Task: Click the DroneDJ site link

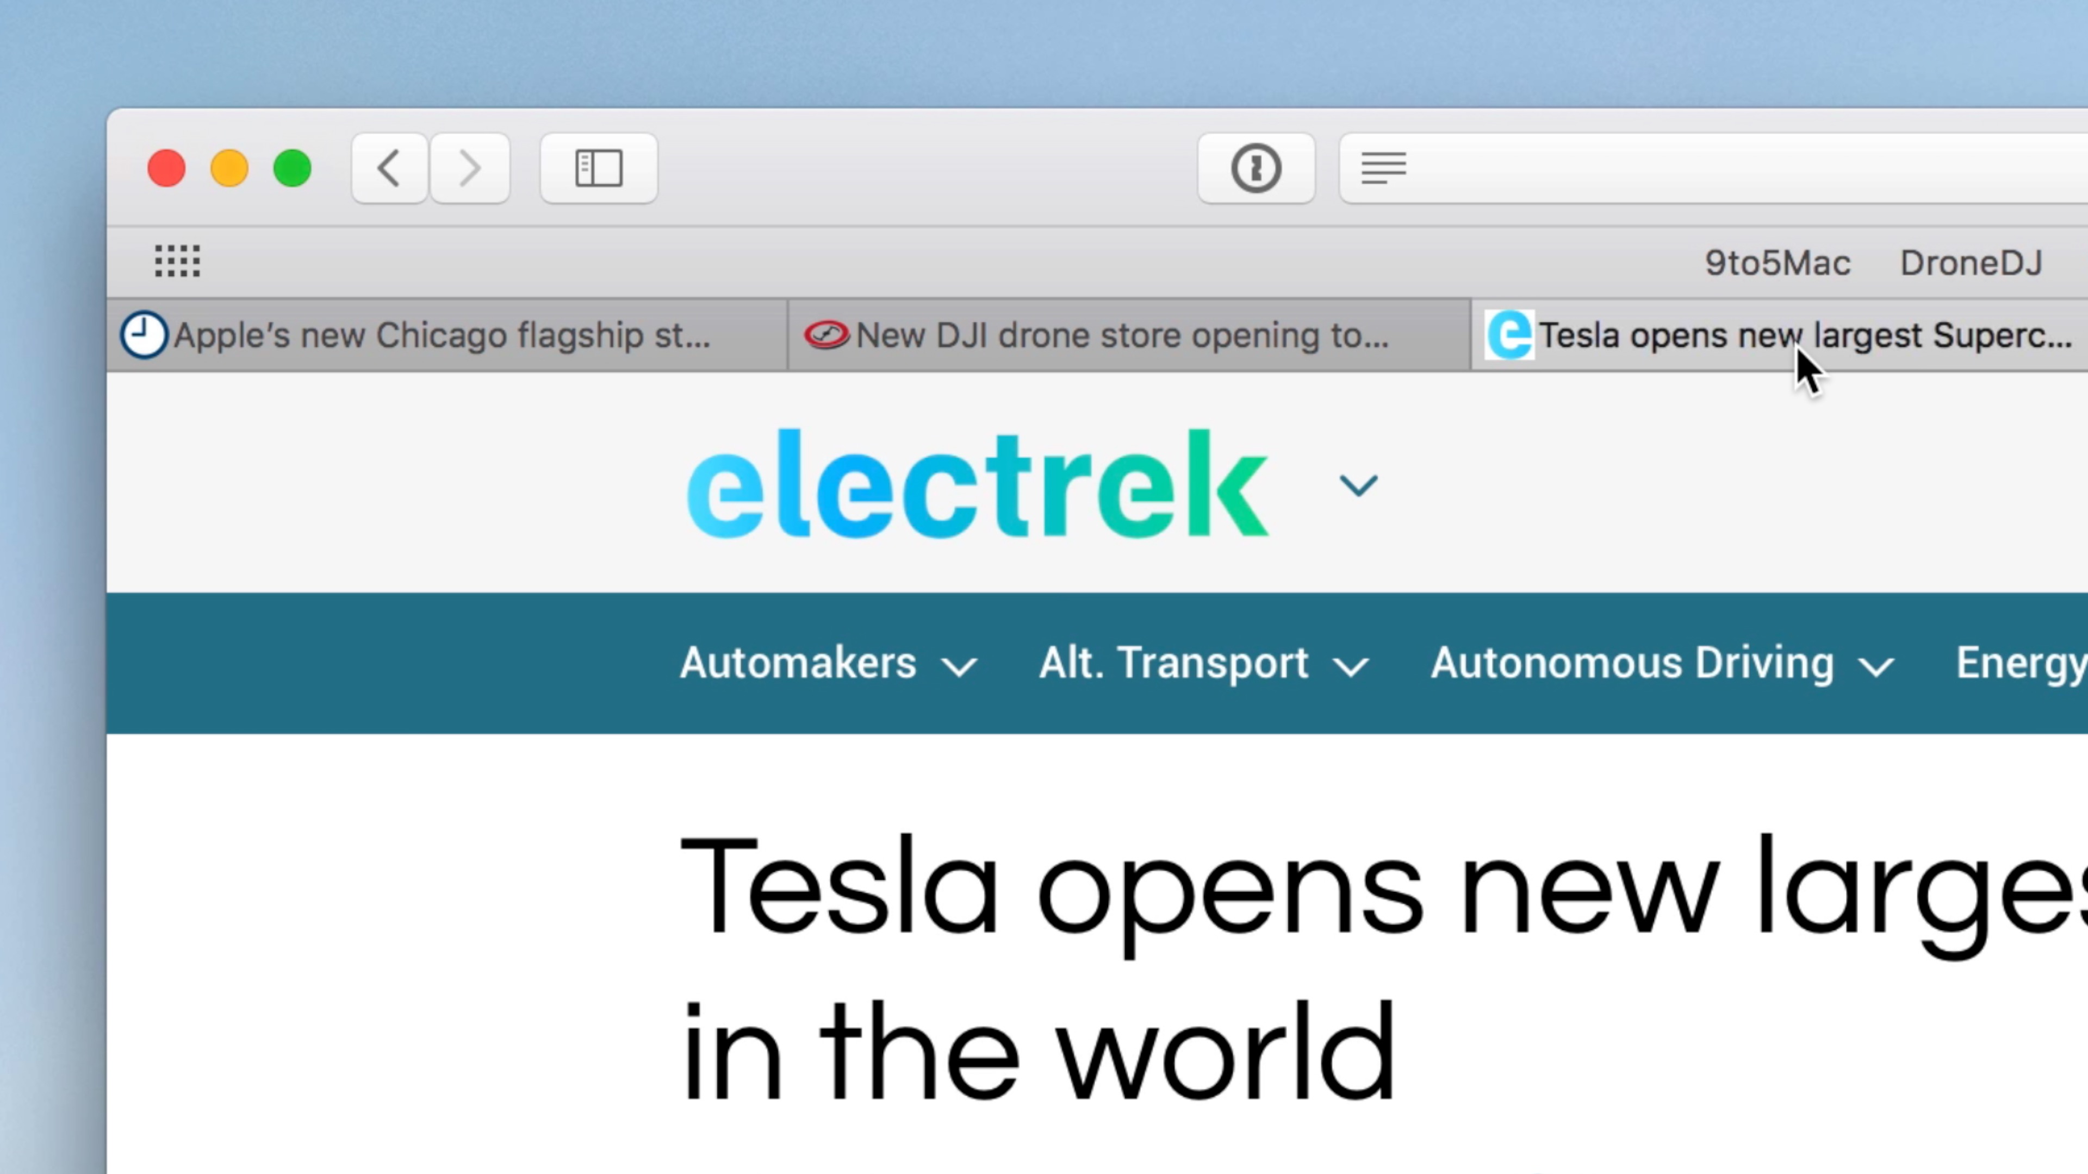Action: tap(1971, 263)
